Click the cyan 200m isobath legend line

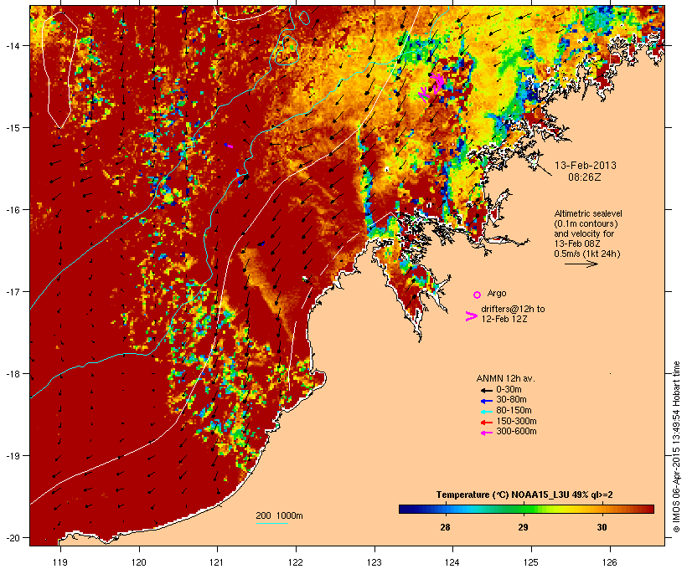(271, 523)
